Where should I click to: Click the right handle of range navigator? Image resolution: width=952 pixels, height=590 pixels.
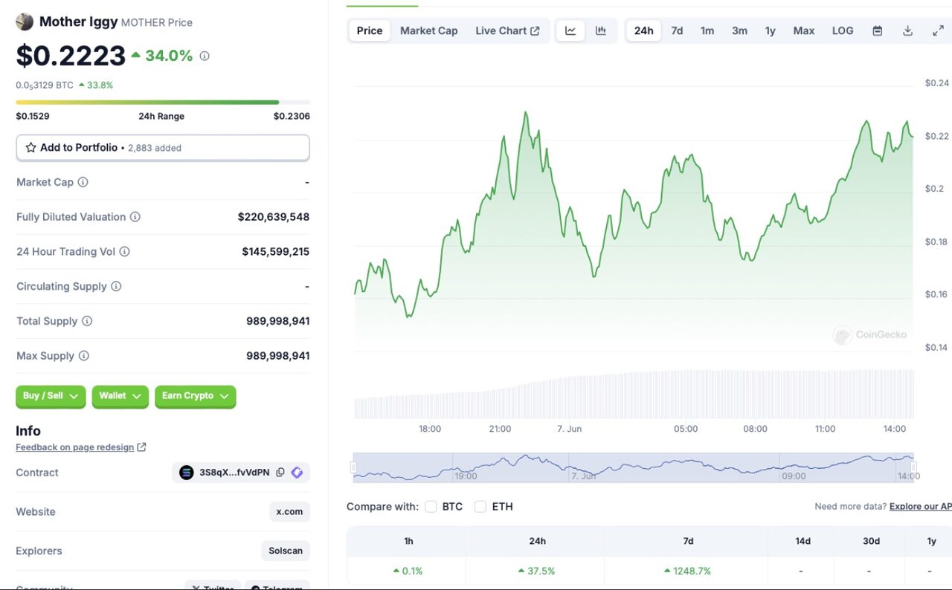pyautogui.click(x=913, y=467)
